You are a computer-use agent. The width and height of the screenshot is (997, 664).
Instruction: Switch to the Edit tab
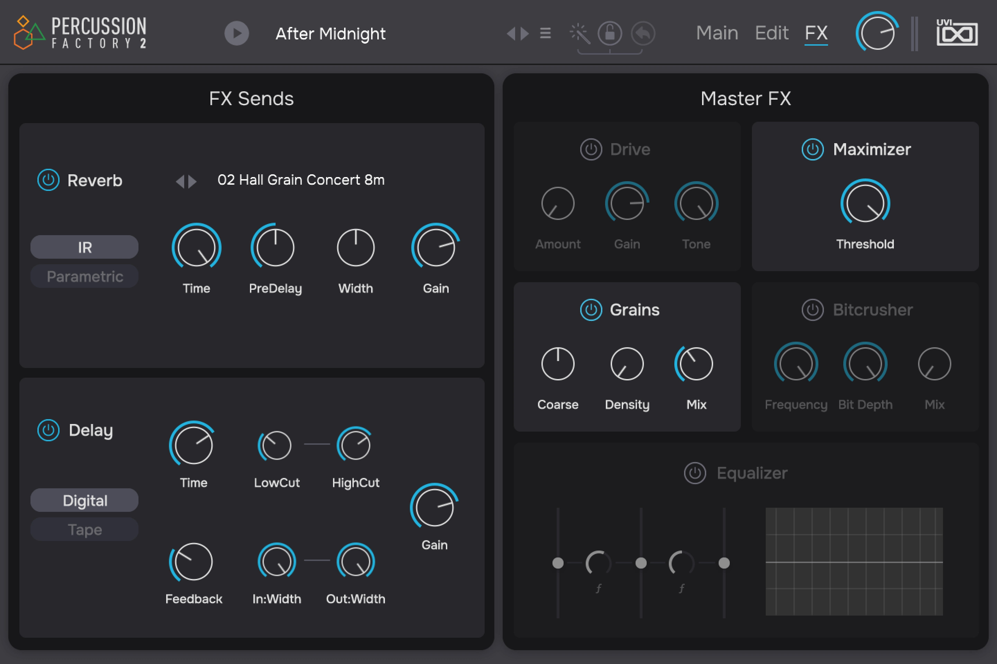click(x=772, y=33)
